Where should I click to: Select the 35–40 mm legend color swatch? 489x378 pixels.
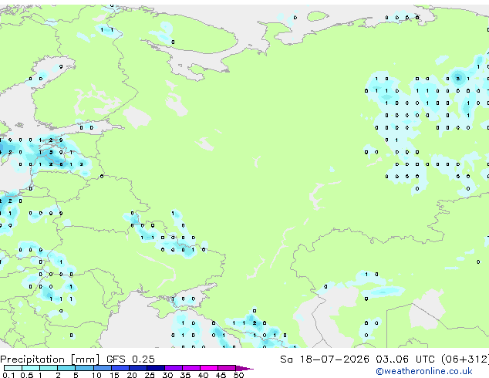(191, 368)
